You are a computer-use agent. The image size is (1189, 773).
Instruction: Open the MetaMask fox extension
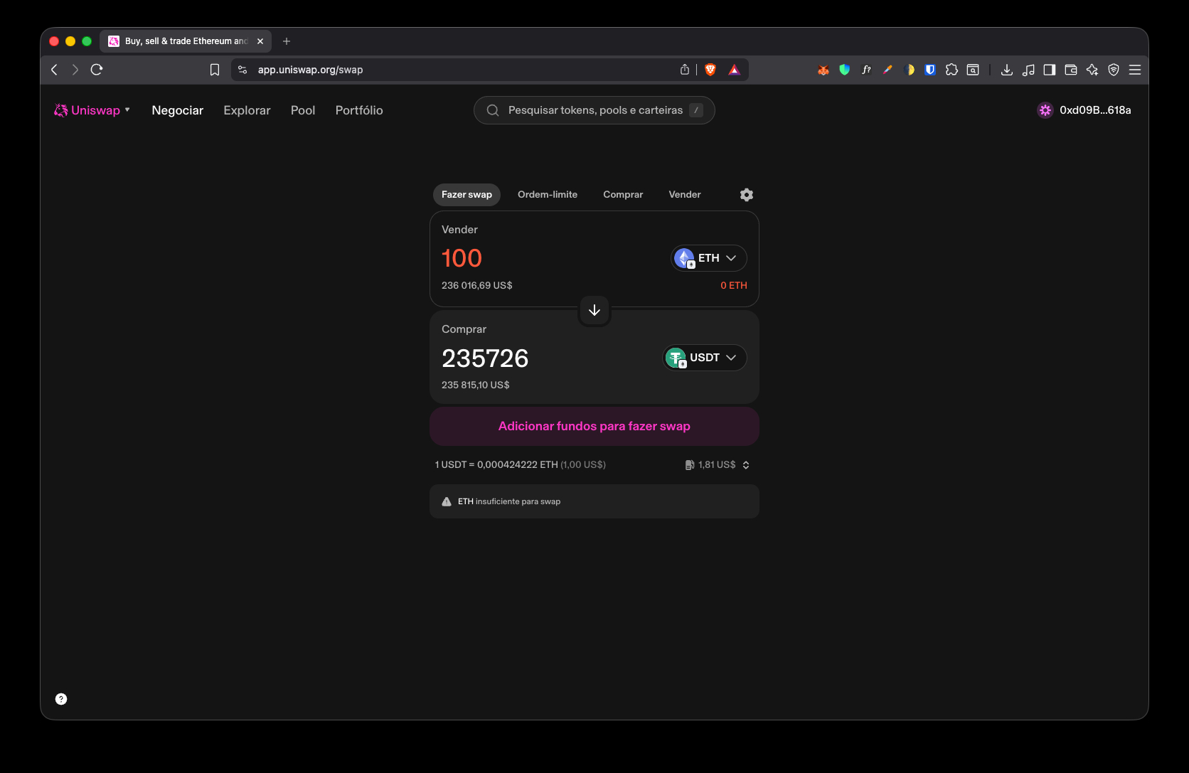point(823,70)
